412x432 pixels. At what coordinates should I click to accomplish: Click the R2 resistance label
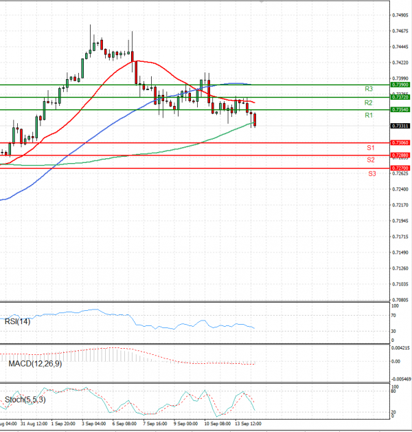368,102
